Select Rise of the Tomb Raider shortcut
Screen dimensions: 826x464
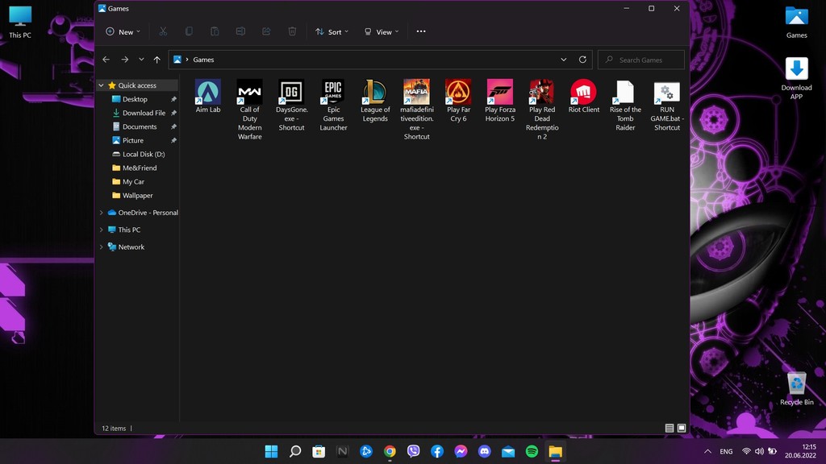coord(625,106)
